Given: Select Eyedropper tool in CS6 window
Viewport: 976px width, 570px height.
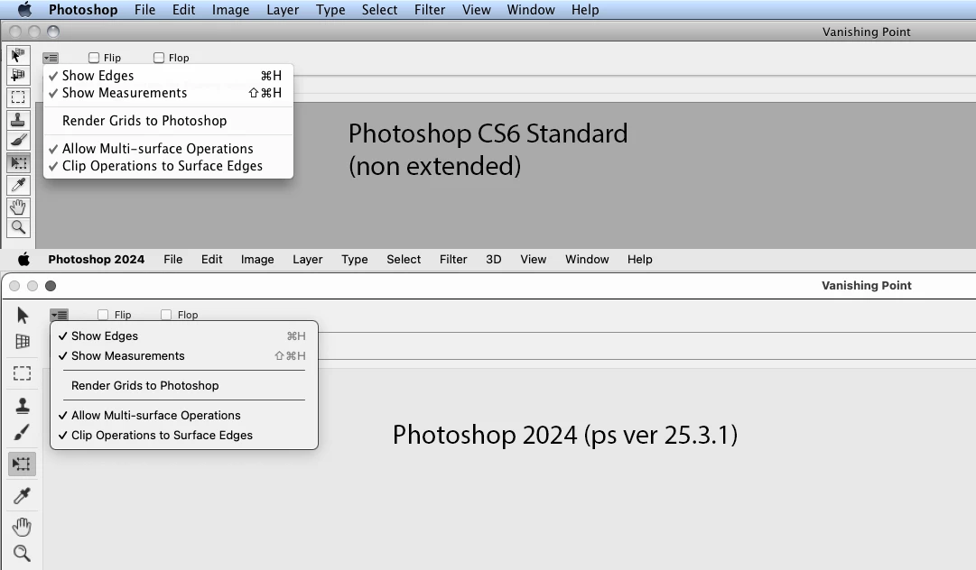Looking at the screenshot, I should click(18, 185).
